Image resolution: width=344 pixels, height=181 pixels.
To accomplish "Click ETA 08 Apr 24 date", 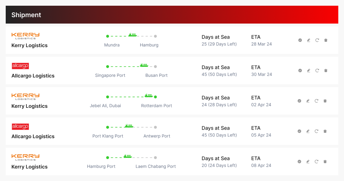I will coord(261,165).
